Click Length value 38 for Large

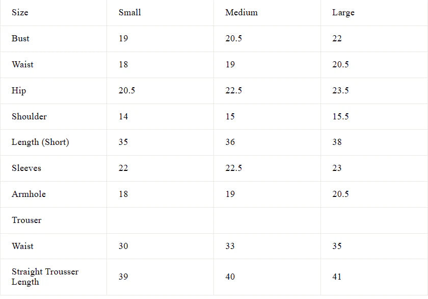[x=337, y=142]
